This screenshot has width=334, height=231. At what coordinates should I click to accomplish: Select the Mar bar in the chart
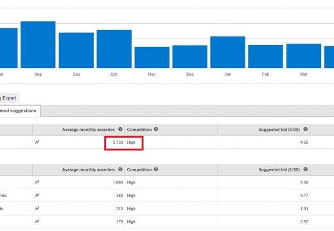point(304,56)
